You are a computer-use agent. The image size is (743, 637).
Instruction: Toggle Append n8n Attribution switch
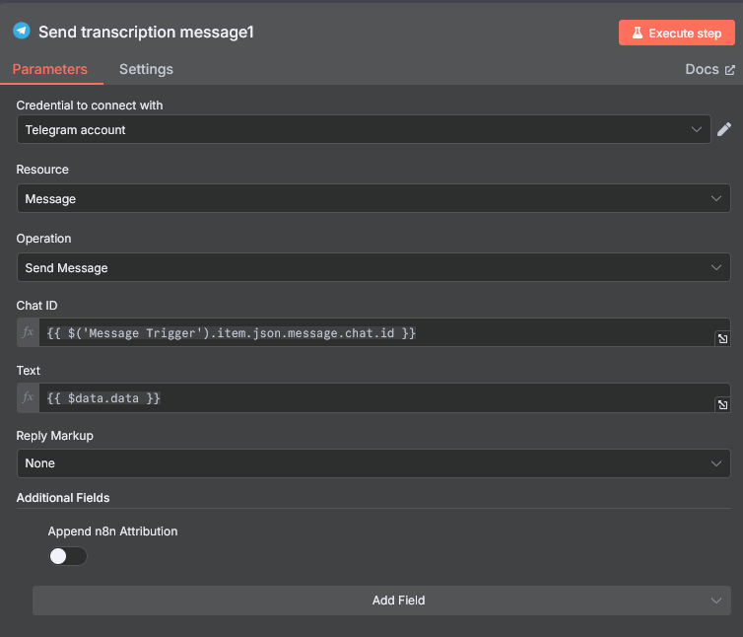point(68,556)
